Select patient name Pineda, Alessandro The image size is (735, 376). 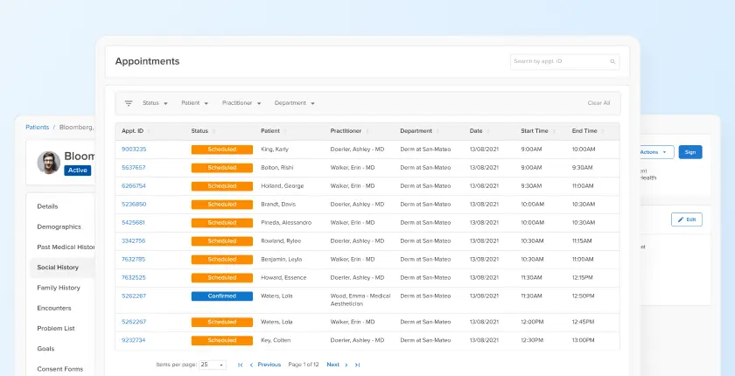point(286,223)
